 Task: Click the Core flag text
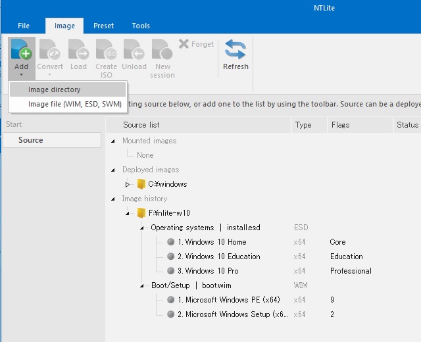337,242
